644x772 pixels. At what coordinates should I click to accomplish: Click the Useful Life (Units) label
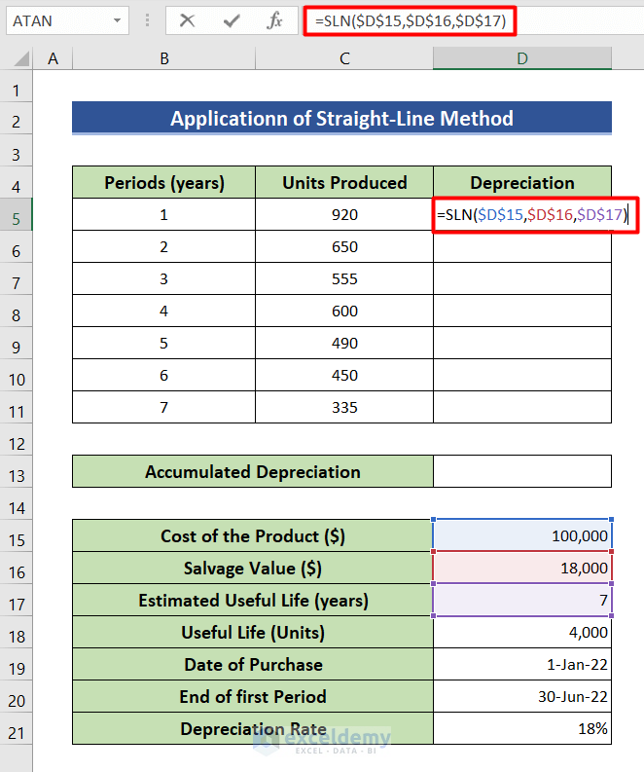click(253, 632)
